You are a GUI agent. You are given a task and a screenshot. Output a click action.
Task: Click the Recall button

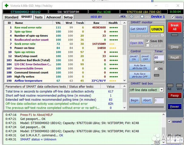(175, 57)
